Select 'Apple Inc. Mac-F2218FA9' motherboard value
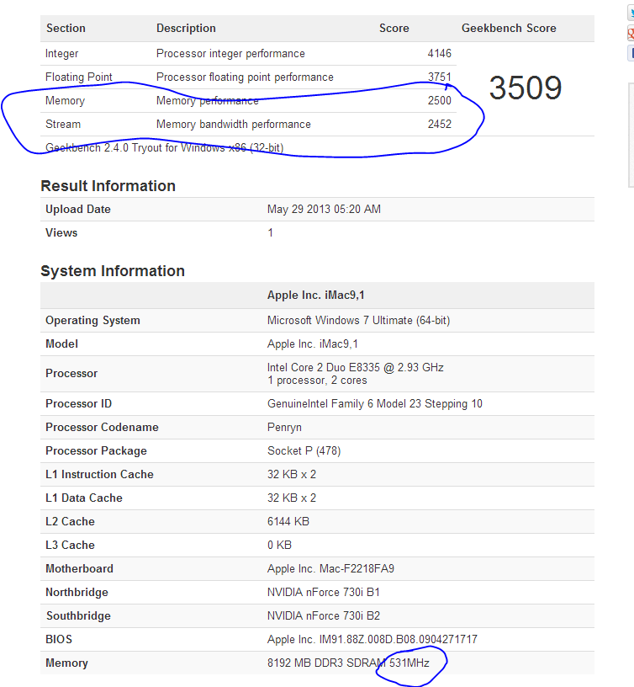 tap(330, 569)
